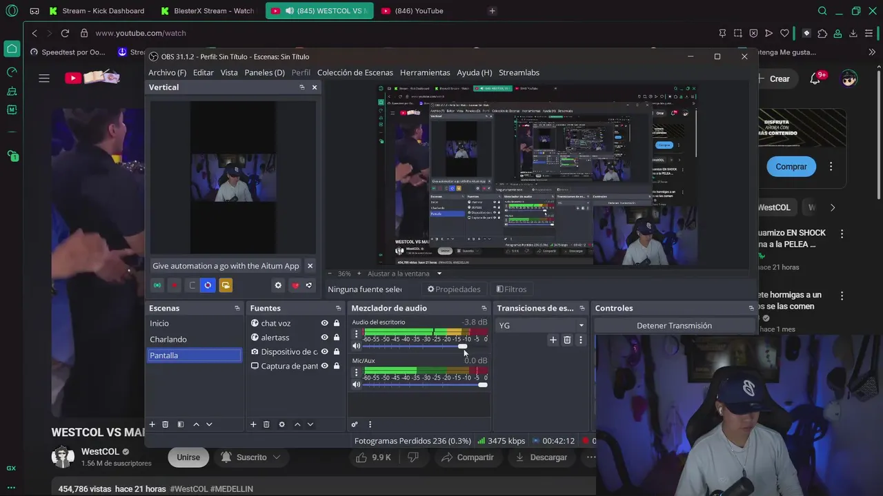Undock the Mezclador de audio panel
883x496 pixels.
(484, 308)
